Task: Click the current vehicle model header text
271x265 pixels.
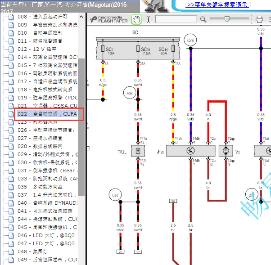Action: 64,7
